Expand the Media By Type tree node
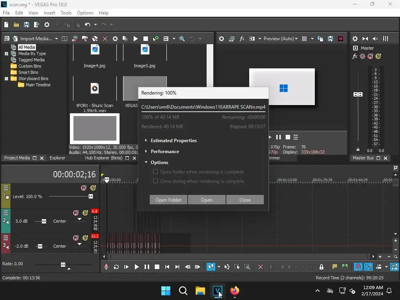The height and width of the screenshot is (300, 400). [x=6, y=54]
